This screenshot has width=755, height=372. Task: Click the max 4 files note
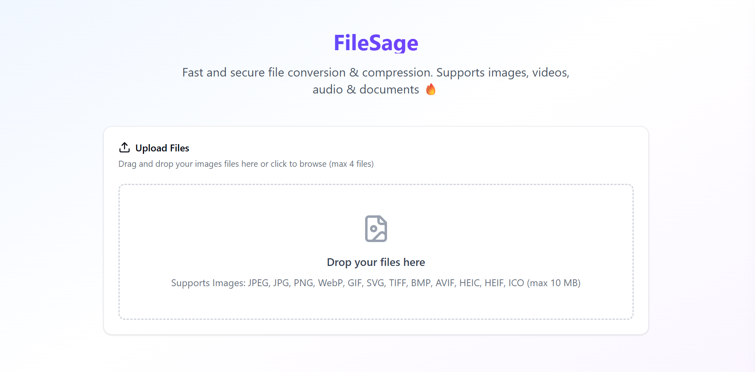pos(352,164)
